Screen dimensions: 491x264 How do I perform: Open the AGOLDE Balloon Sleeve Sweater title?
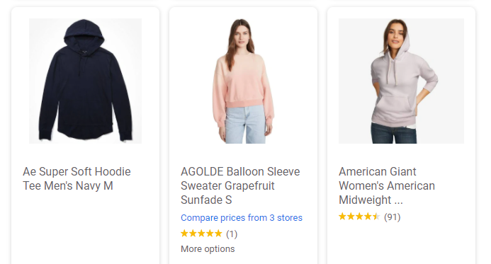[240, 185]
